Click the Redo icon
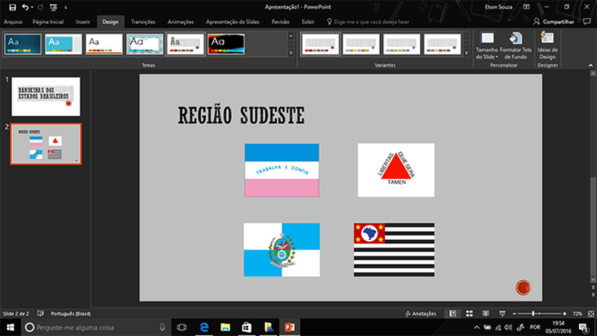Viewport: 597px width, 336px height. click(x=41, y=7)
